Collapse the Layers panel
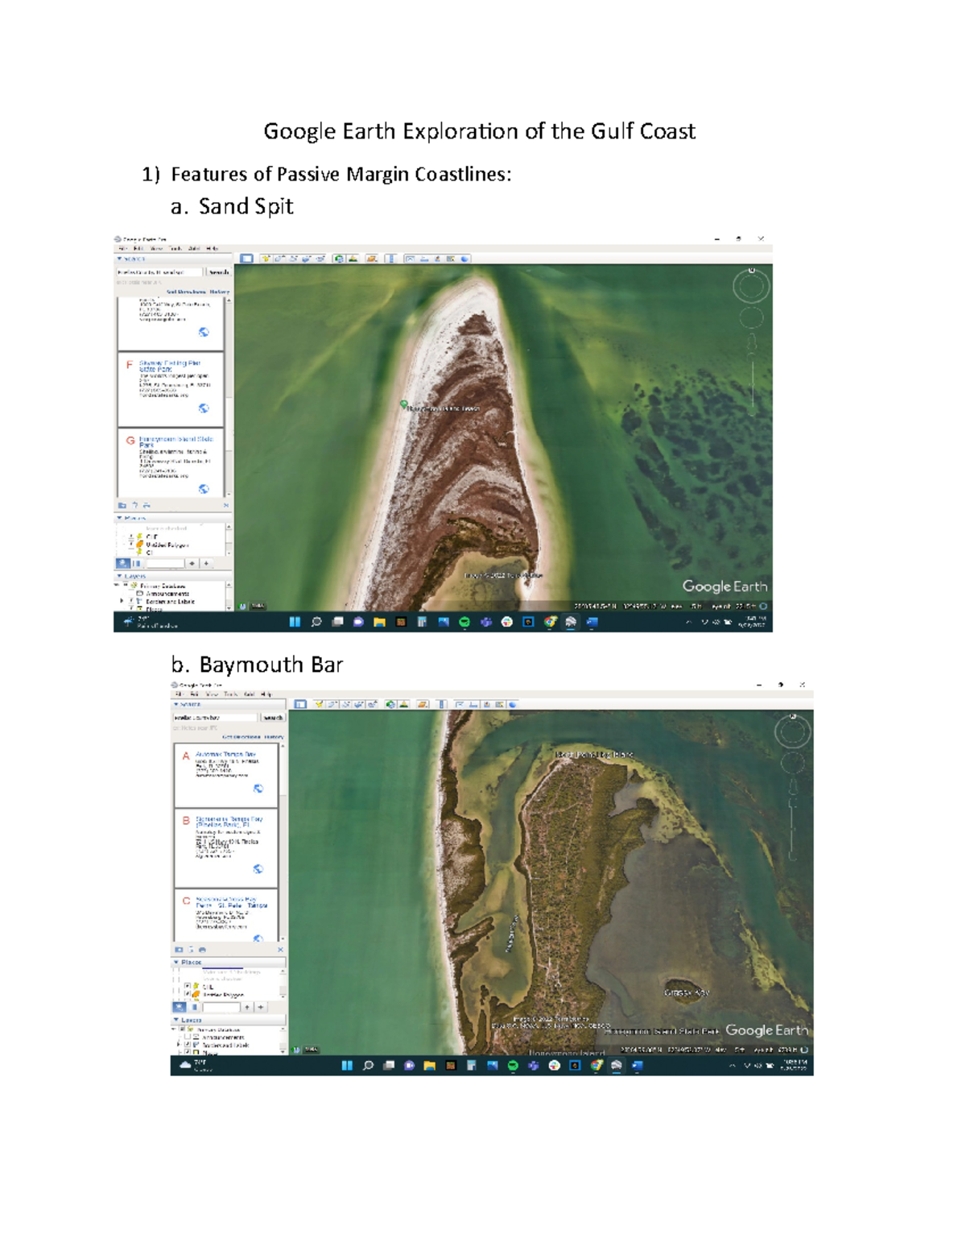Screen dimensions: 966x1251 119,576
